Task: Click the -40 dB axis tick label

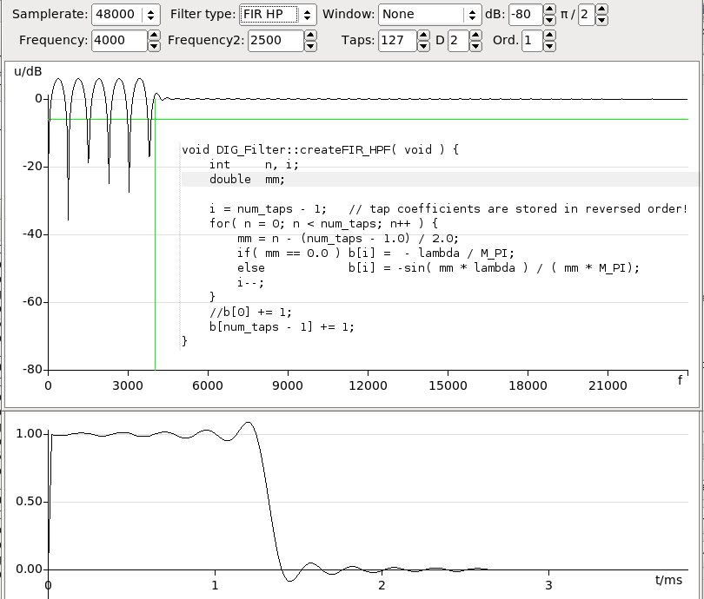Action: point(33,234)
